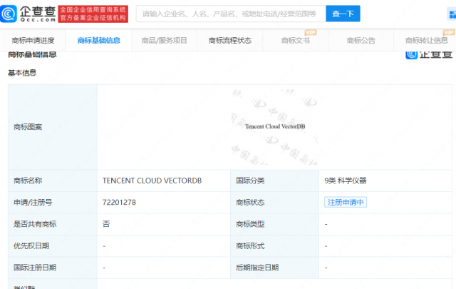Click the Qcc.com logo icon

tap(9, 14)
